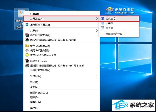
Task: Choose 压缩到 docx.rar 并 E-mail
Action: pos(61,66)
